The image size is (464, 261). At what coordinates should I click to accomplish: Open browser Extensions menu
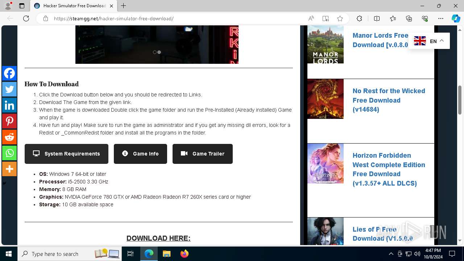359,18
